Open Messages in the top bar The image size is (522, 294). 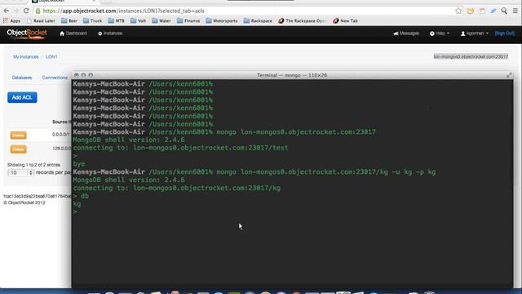(406, 33)
